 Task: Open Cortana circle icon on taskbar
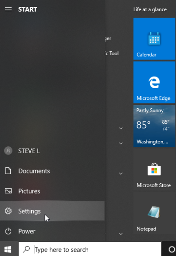pos(172,249)
